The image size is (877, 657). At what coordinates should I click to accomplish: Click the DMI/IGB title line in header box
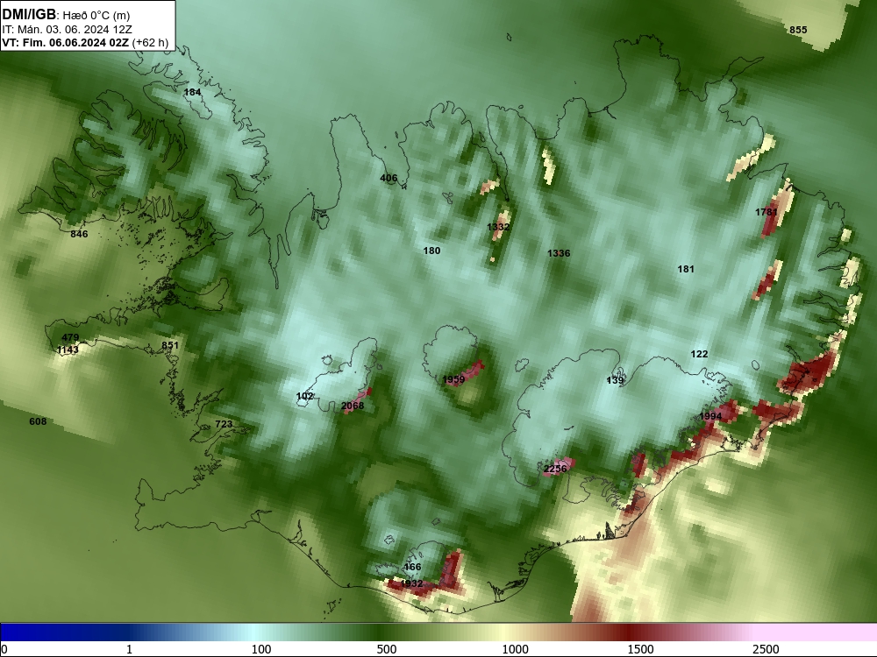(66, 15)
